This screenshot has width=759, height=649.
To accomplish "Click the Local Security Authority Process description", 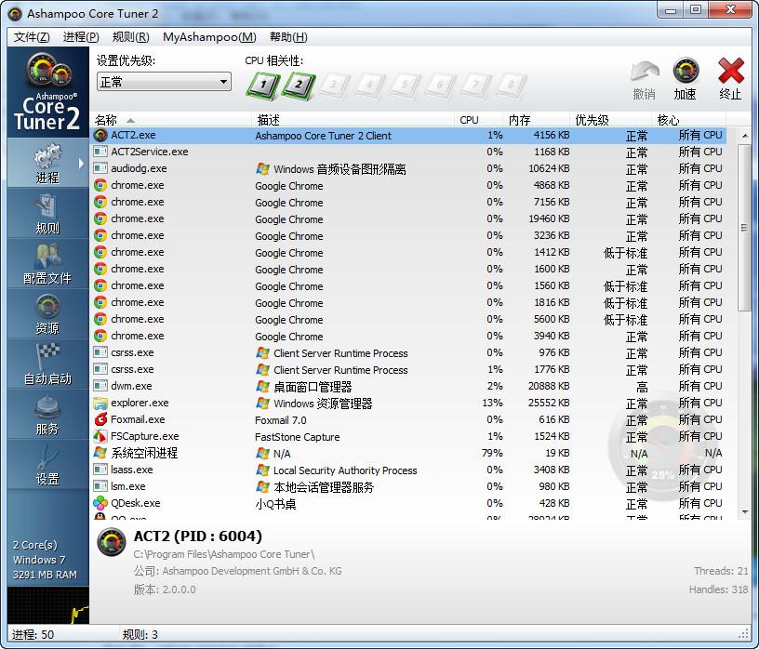I will (x=345, y=470).
